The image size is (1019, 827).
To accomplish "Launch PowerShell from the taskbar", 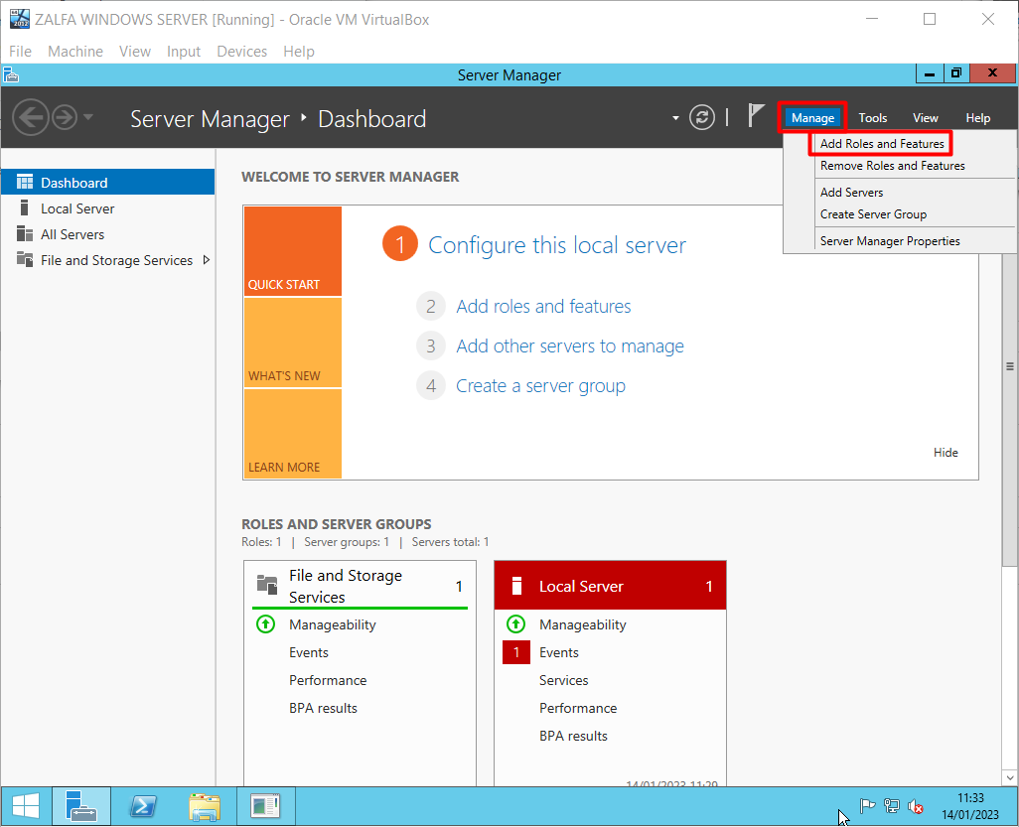I will (143, 807).
